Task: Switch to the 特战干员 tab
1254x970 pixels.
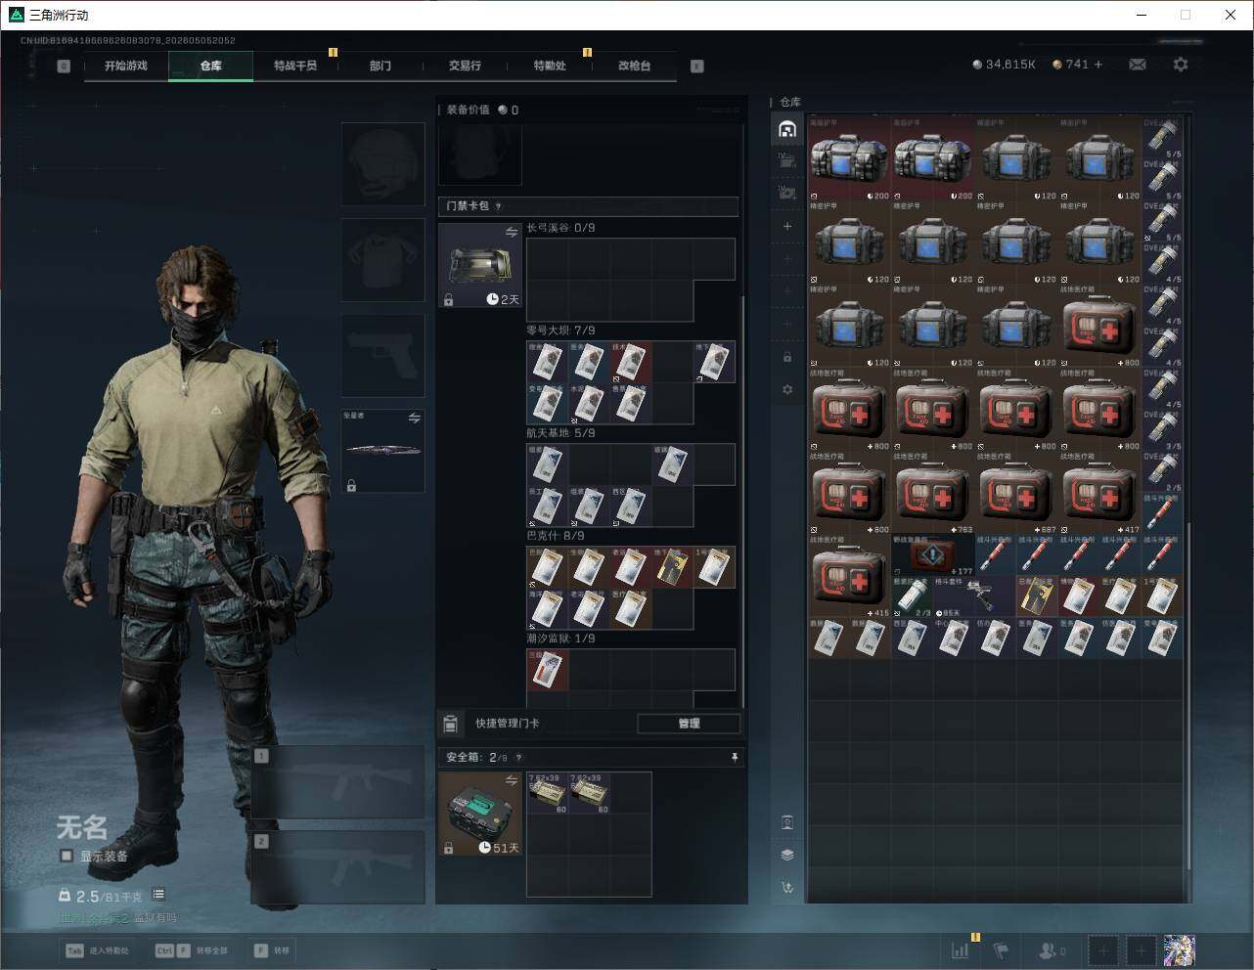Action: [295, 66]
